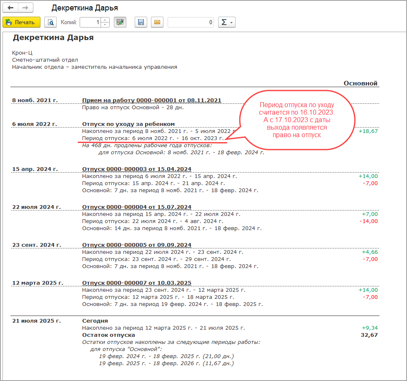Select the date 6 июля 2022 г.
This screenshot has width=407, height=381.
[x=35, y=124]
